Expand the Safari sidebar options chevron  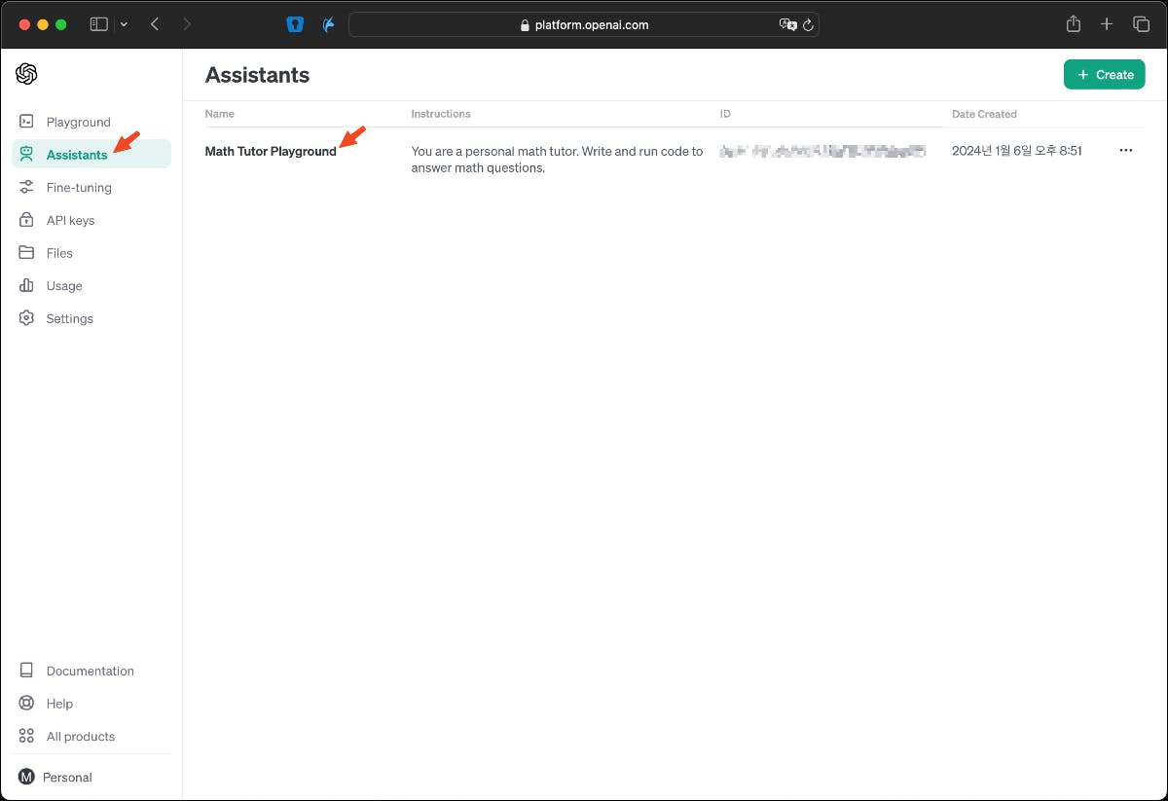coord(124,24)
